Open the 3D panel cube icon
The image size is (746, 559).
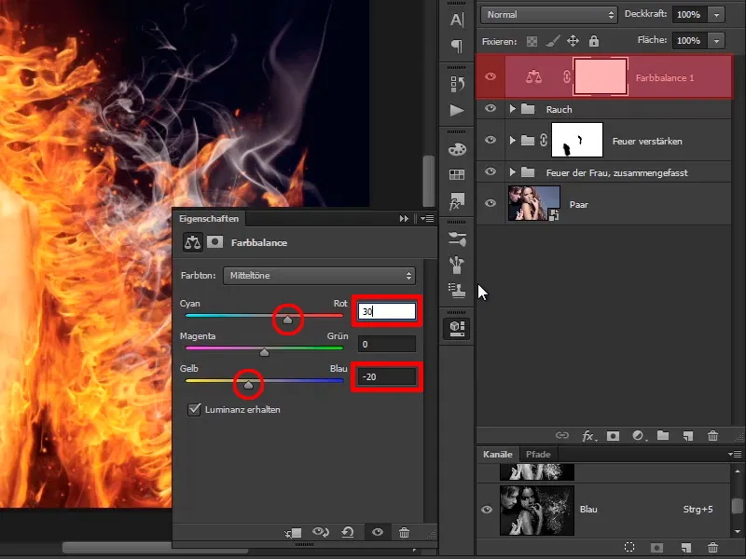click(x=457, y=329)
